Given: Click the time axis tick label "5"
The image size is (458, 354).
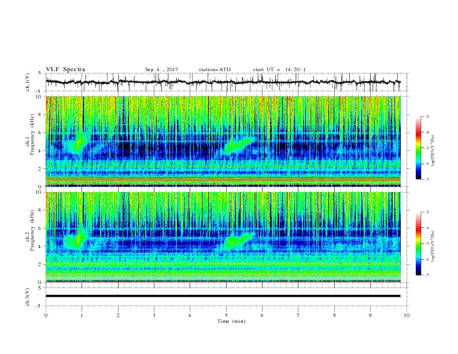Looking at the screenshot, I should pos(226,315).
